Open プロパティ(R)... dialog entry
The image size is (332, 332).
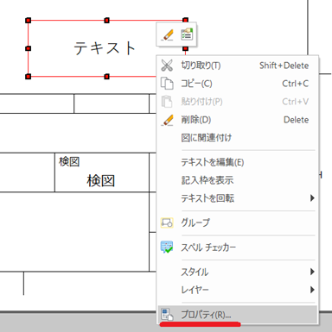click(238, 315)
